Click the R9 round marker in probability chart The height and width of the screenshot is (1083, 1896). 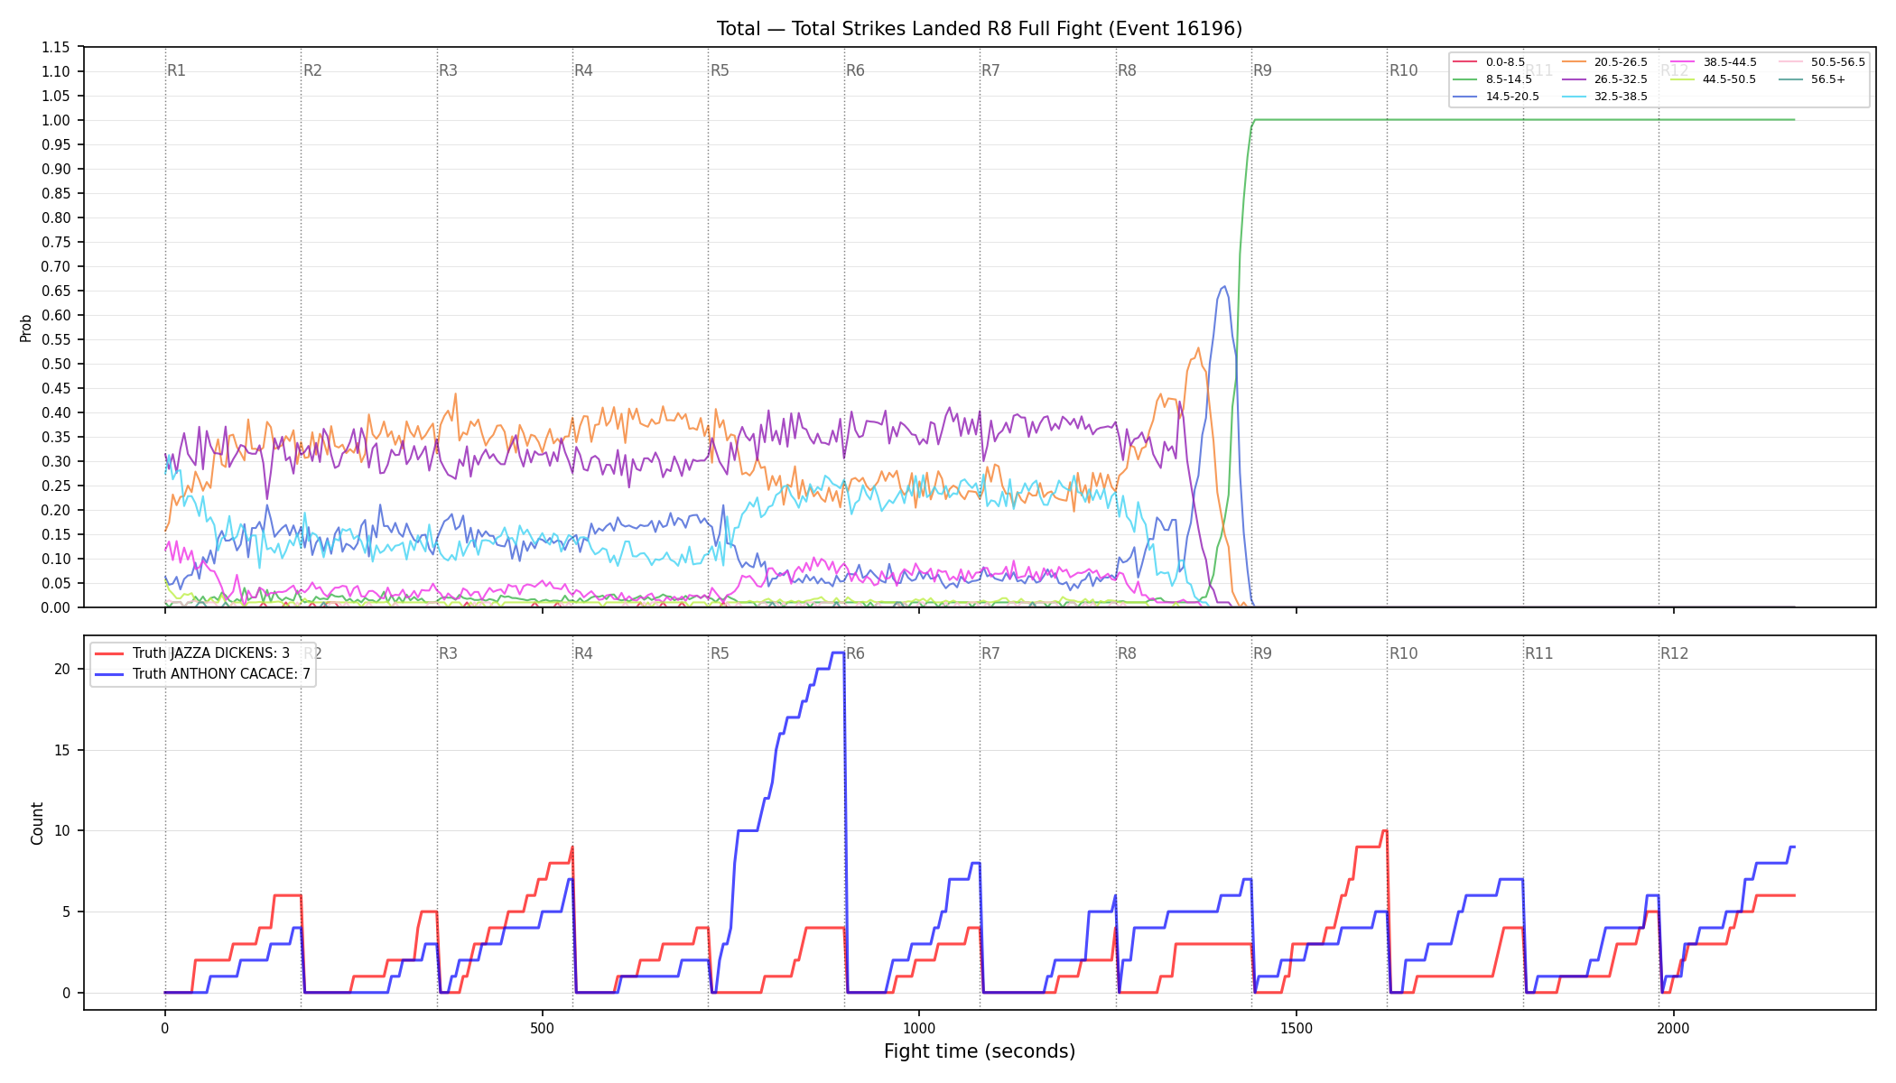pos(1262,70)
